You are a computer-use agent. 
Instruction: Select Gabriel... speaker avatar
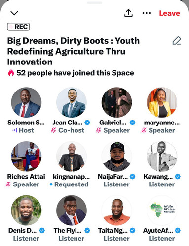pyautogui.click(x=117, y=102)
